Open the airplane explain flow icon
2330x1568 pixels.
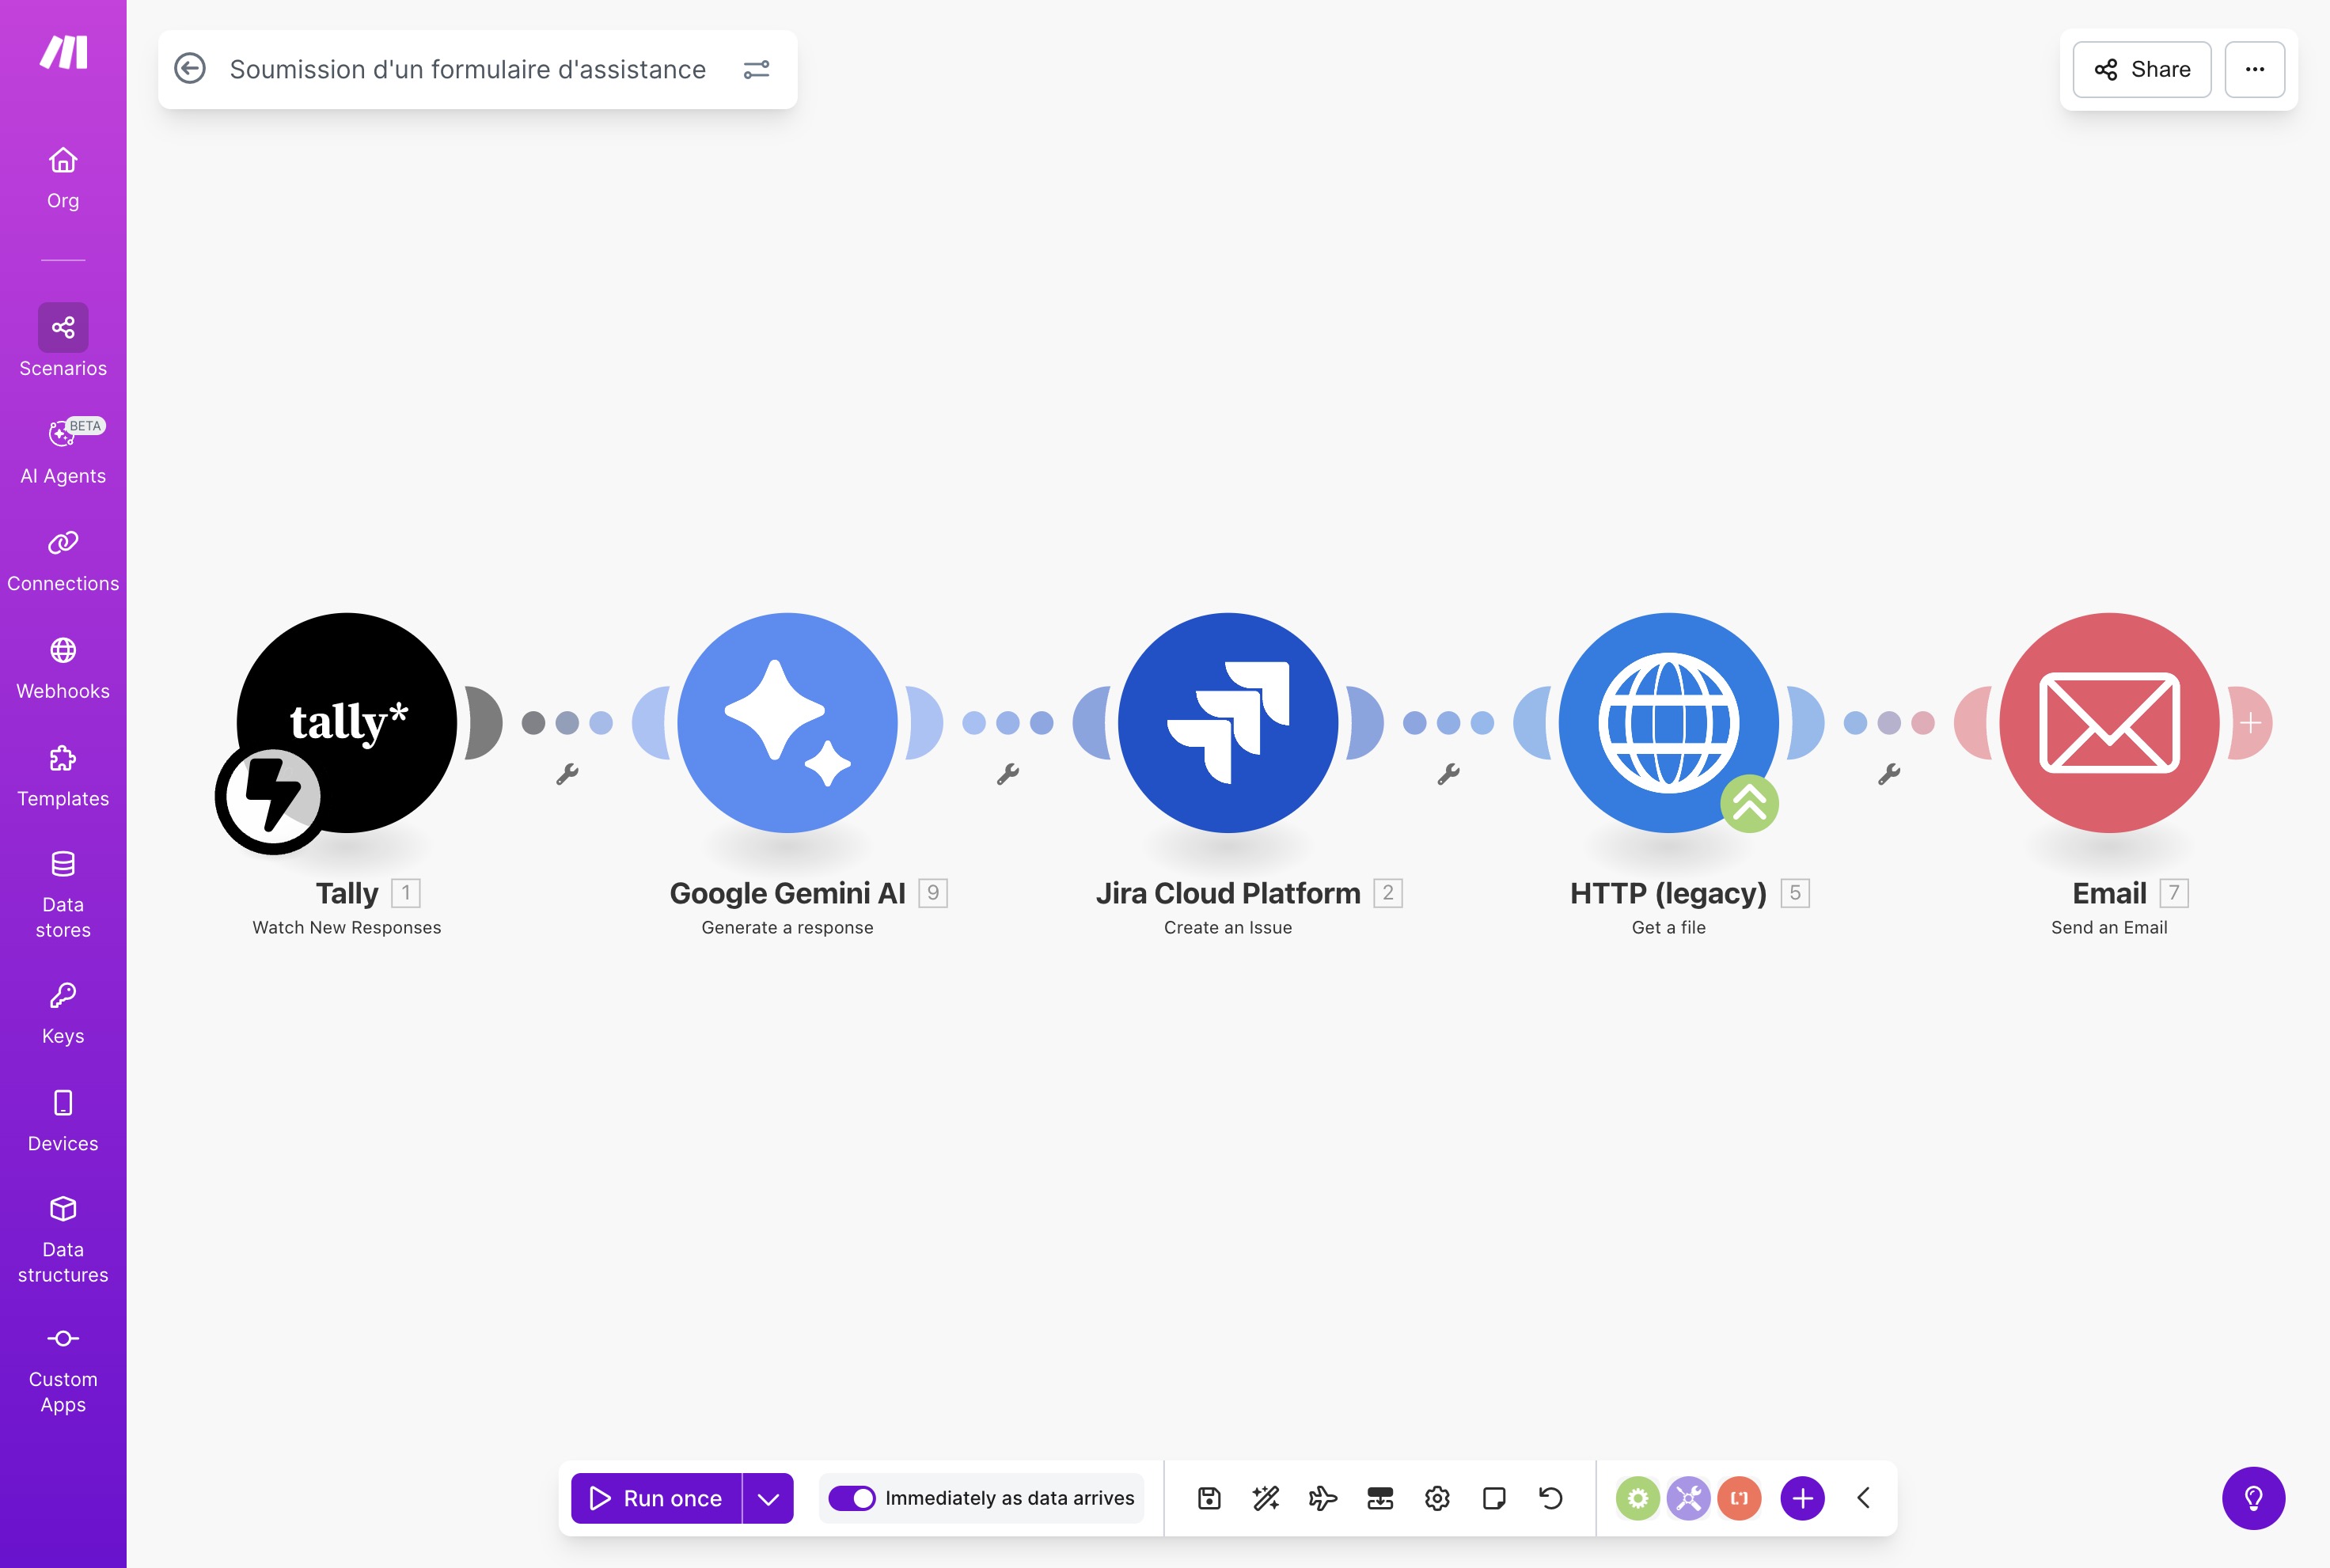pyautogui.click(x=1322, y=1498)
